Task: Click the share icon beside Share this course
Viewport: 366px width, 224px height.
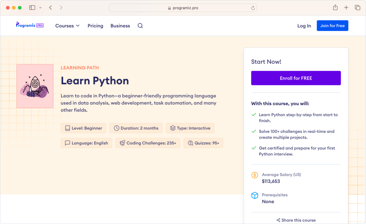Action: click(278, 220)
